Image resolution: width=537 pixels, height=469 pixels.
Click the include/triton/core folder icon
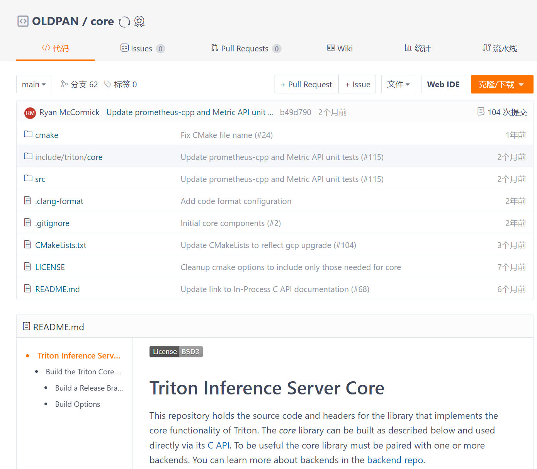28,156
